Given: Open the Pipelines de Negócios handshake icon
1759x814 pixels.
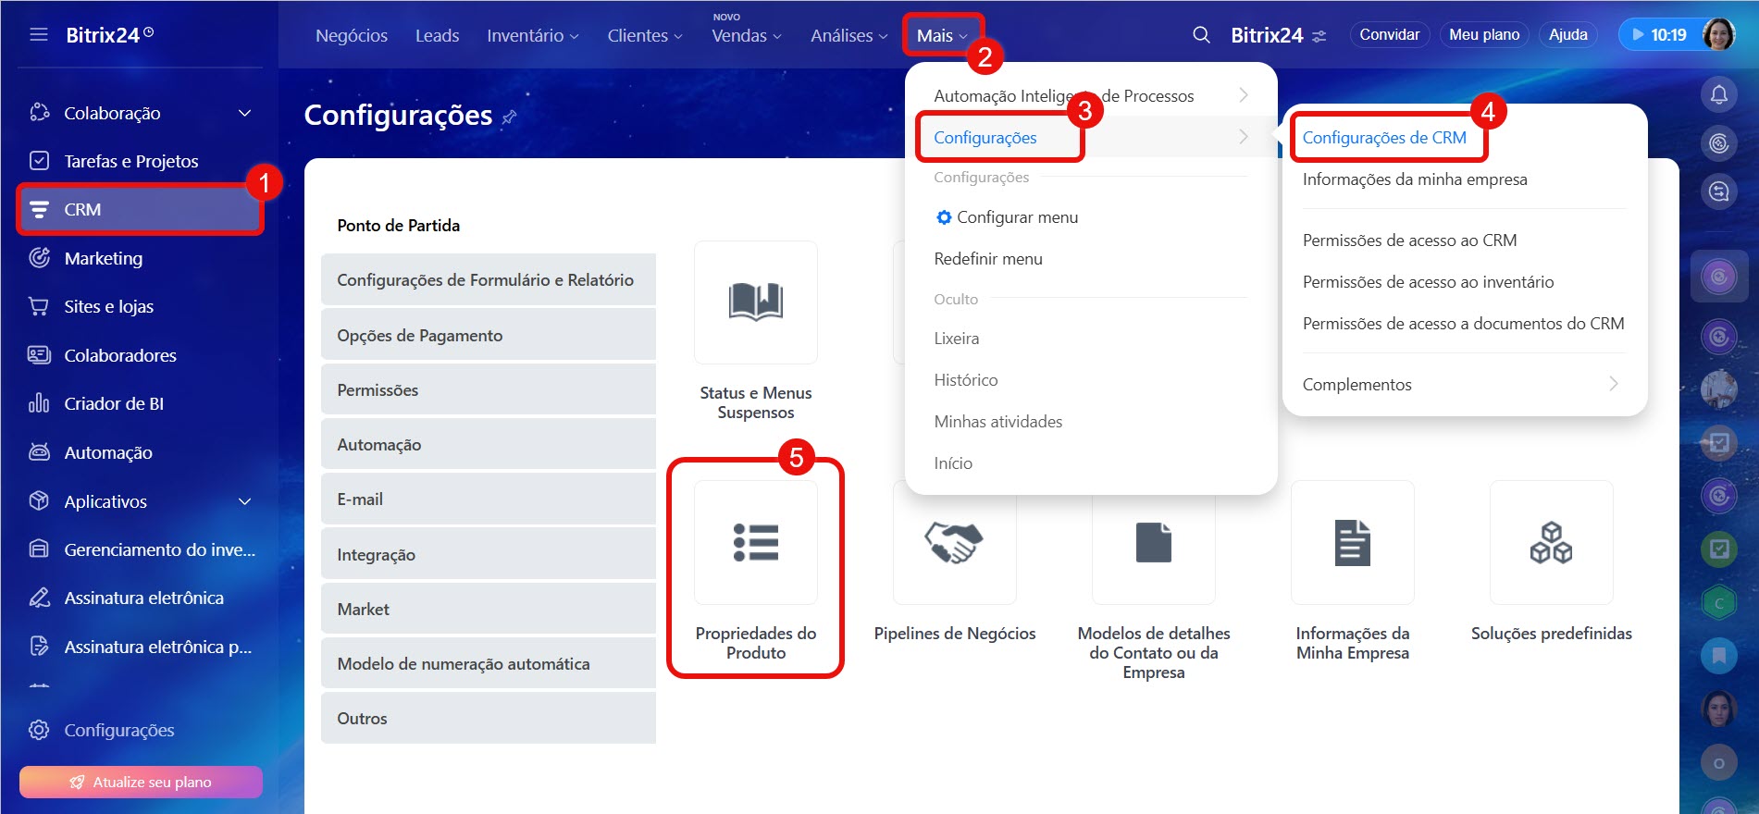Looking at the screenshot, I should coord(954,543).
